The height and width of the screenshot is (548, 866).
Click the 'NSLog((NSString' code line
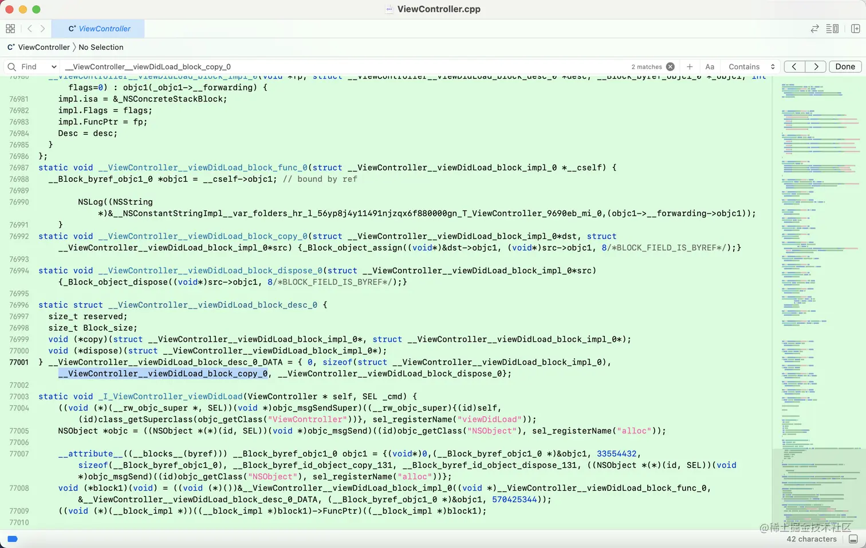point(115,202)
